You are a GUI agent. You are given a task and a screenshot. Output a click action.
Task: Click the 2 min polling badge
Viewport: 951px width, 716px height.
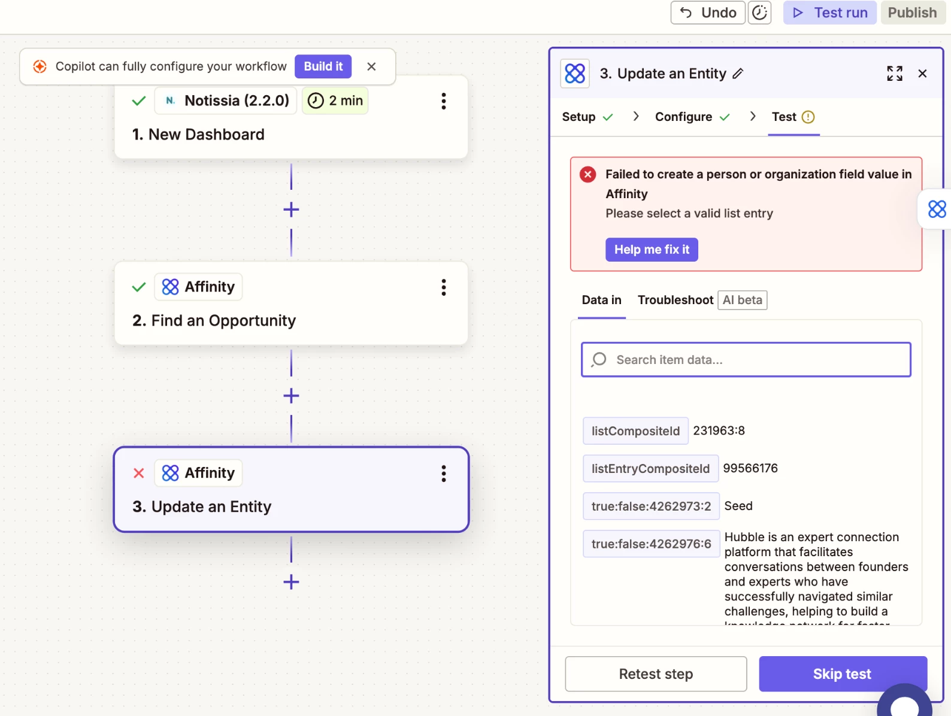click(335, 101)
